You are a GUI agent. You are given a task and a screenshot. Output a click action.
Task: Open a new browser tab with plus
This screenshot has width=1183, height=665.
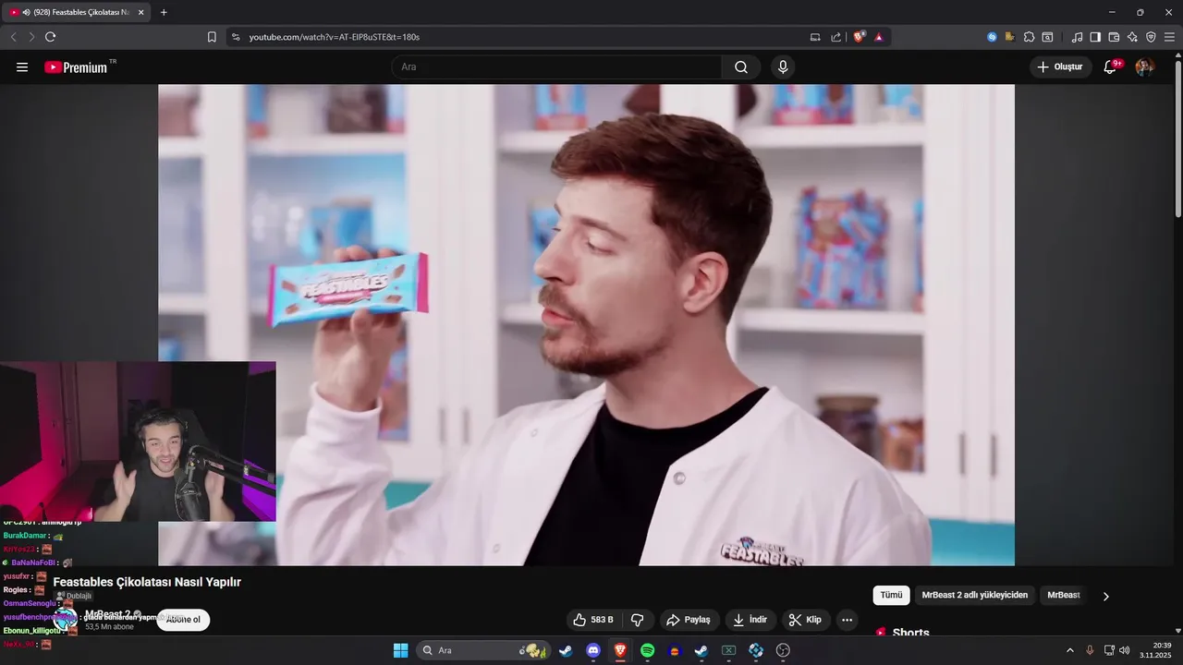tap(164, 12)
